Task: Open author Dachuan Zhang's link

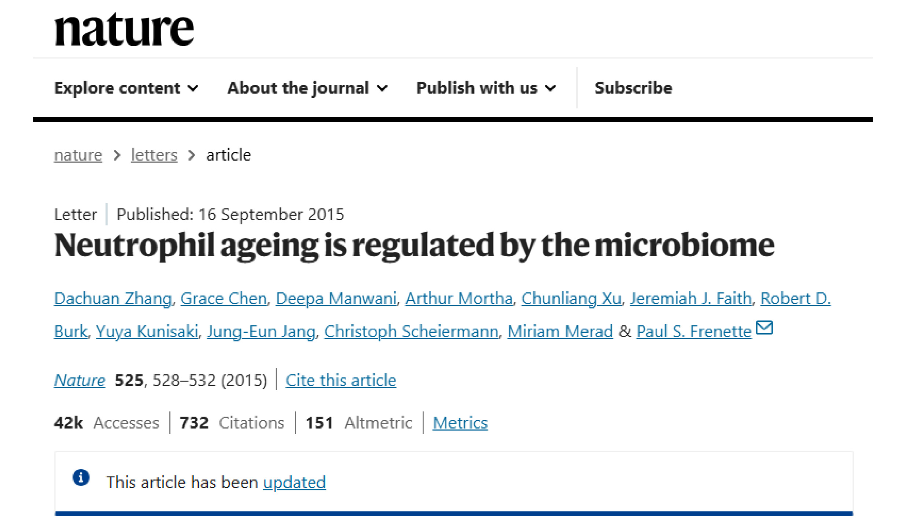Action: [113, 298]
